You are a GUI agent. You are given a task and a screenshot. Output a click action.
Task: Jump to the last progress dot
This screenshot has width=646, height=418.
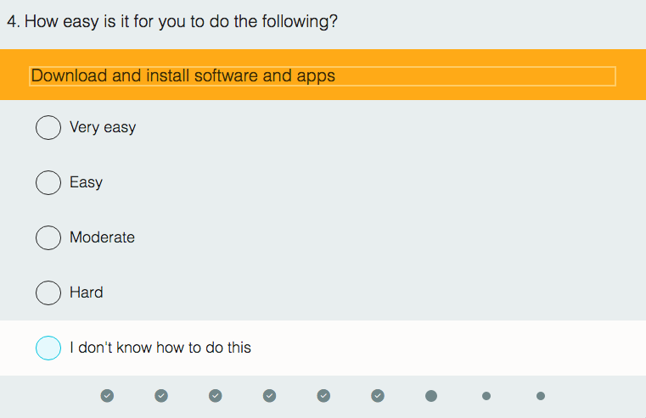pos(541,396)
